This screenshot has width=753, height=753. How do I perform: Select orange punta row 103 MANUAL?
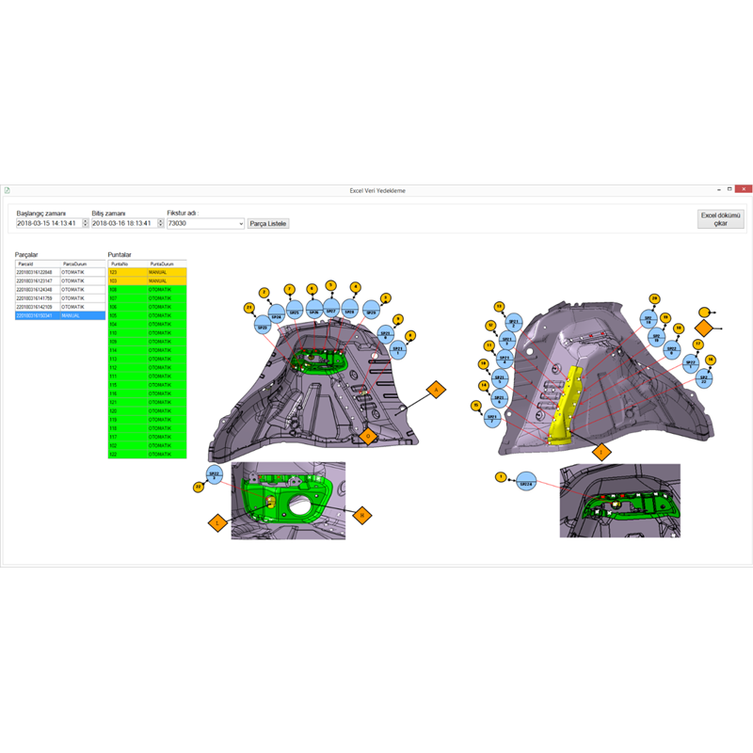148,280
